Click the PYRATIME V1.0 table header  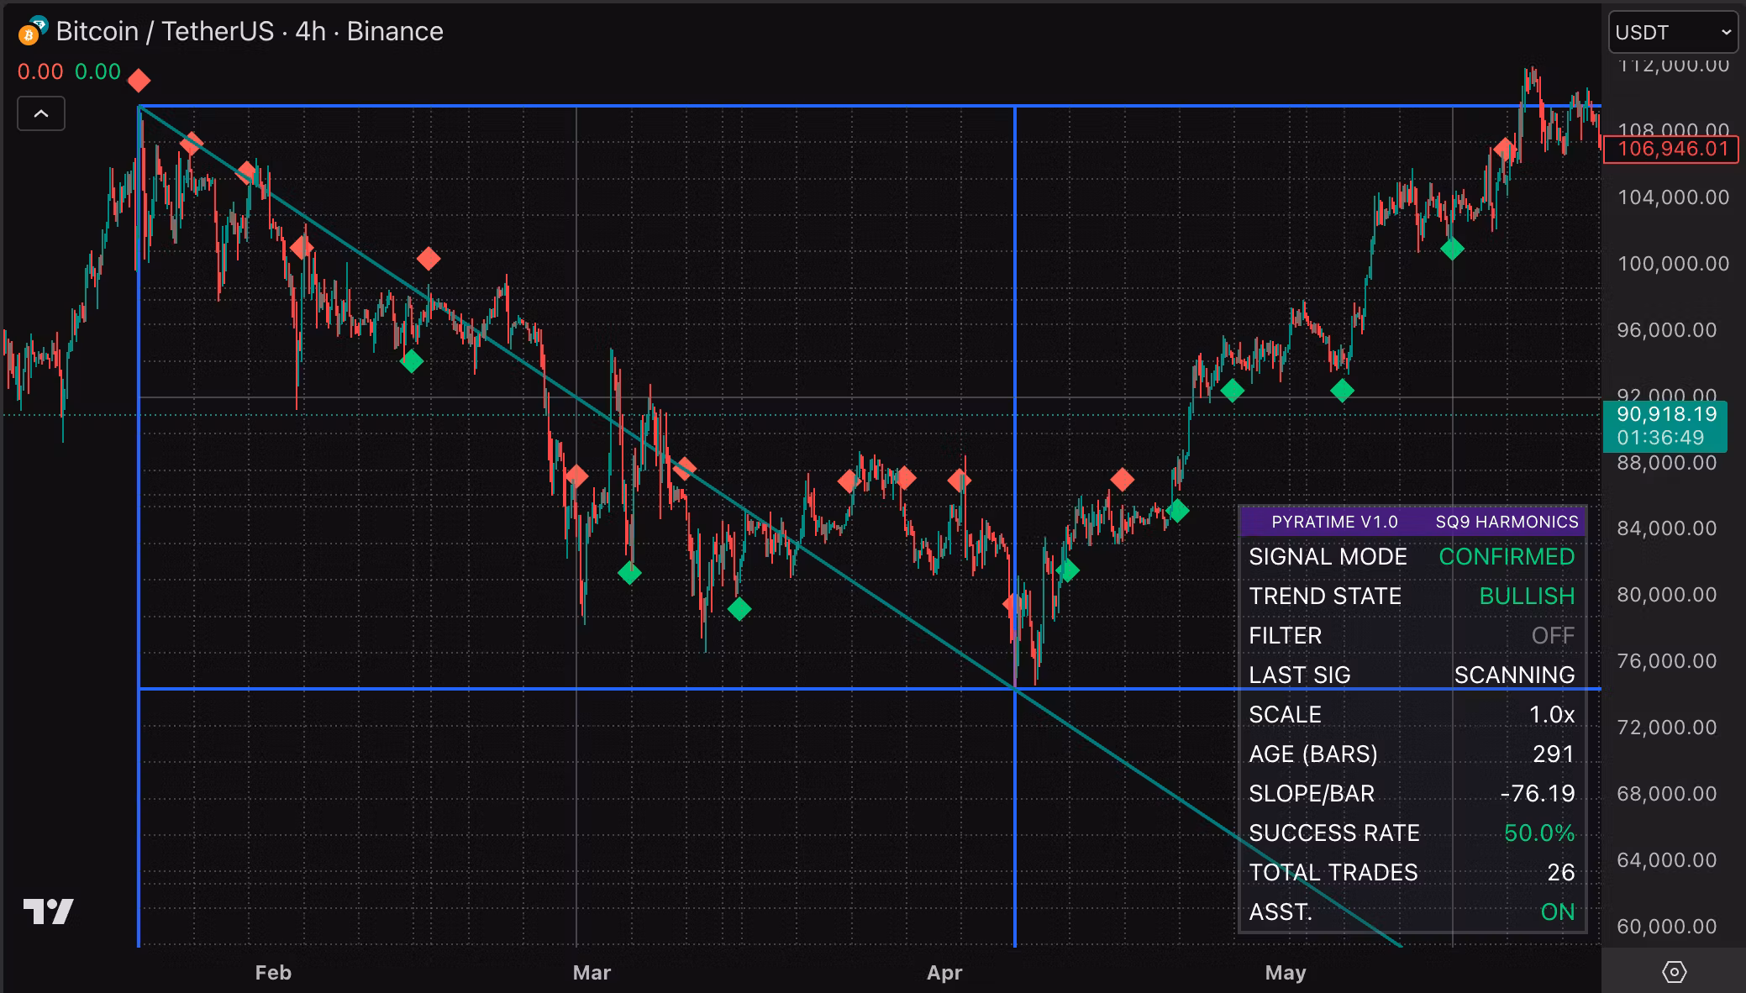(x=1334, y=522)
